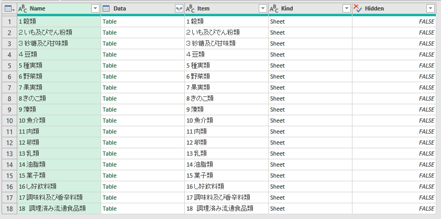Viewport: 441px width, 219px height.
Task: Select Item cell '16 し好飲料類'
Action: (x=226, y=187)
